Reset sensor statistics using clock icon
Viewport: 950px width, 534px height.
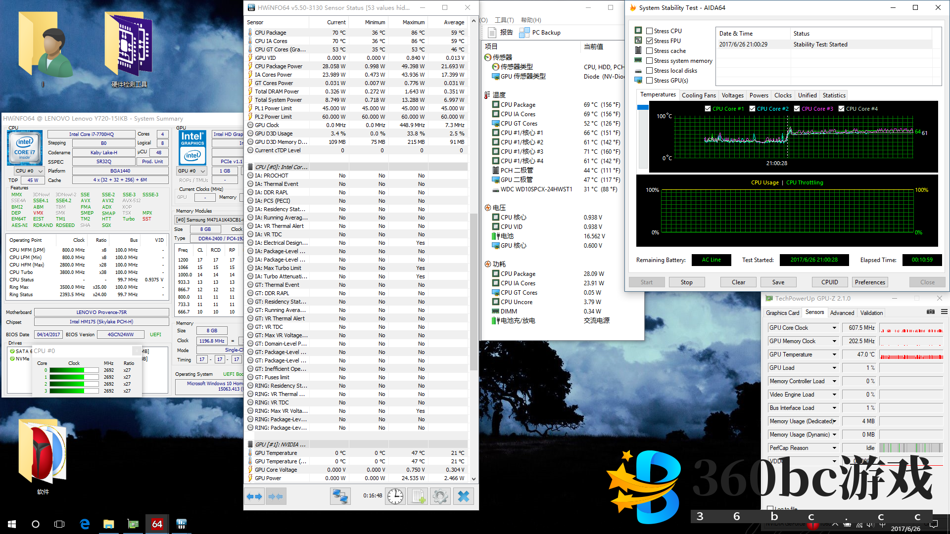[395, 496]
